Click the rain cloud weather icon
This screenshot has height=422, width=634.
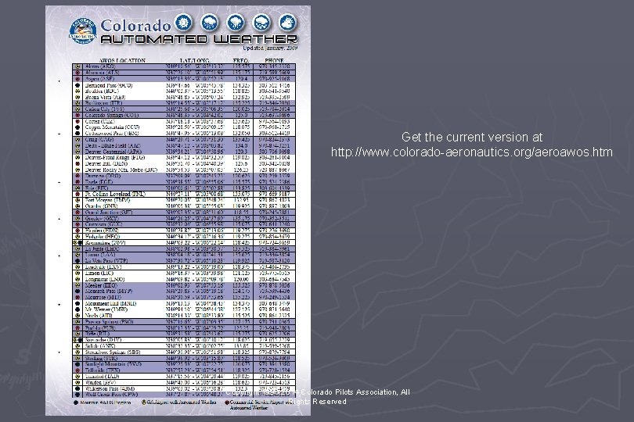pyautogui.click(x=210, y=22)
